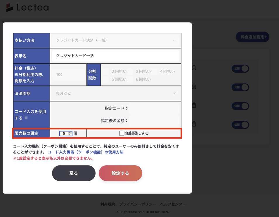Toggle the last row's 公開 switch
The image size is (279, 217).
240,125
